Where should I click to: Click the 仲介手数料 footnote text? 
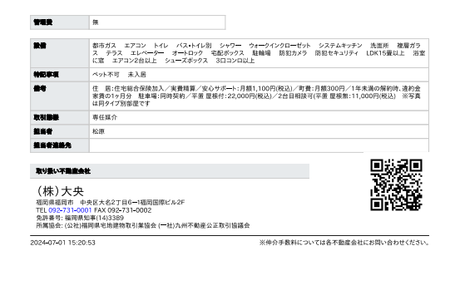(x=344, y=243)
